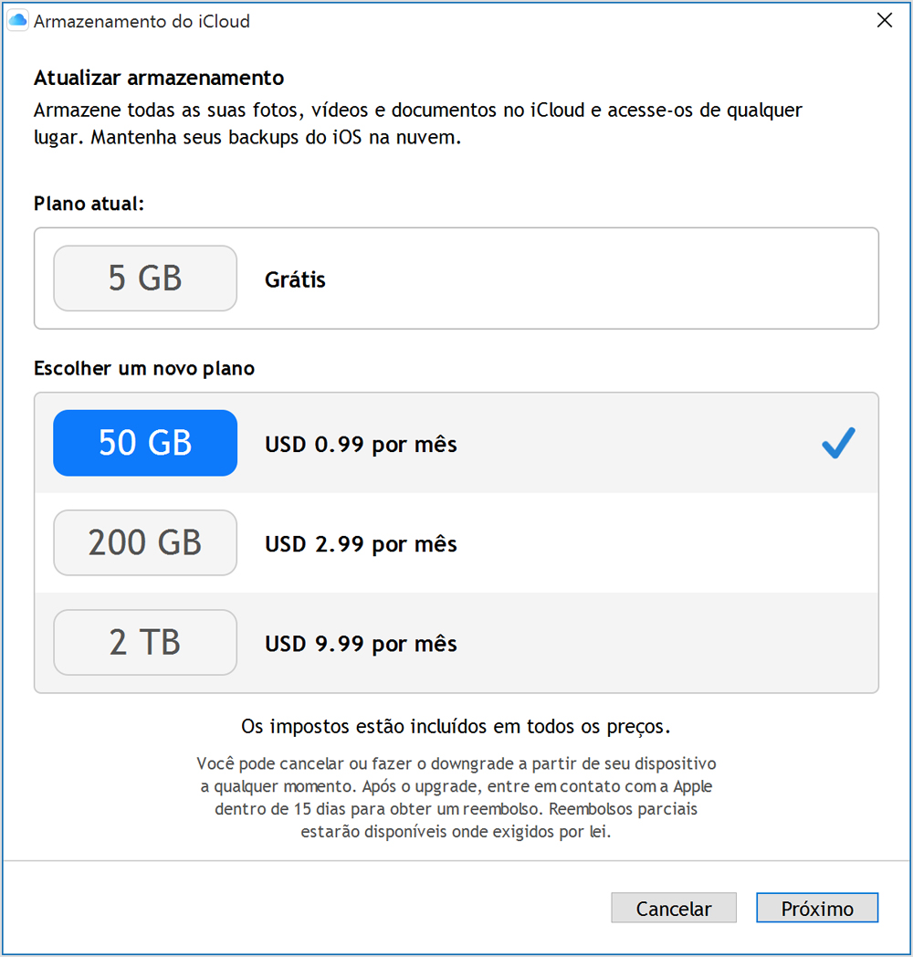Click the refund policy paragraph mentioning reembolso

(456, 797)
